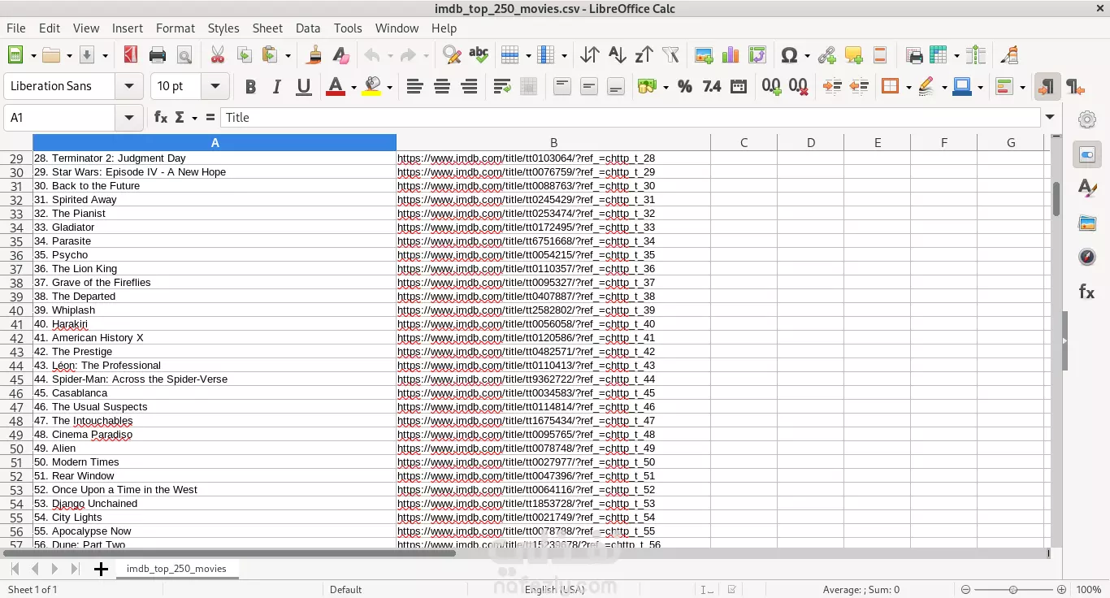Add a new sheet with plus button
The image size is (1110, 598).
pyautogui.click(x=101, y=570)
